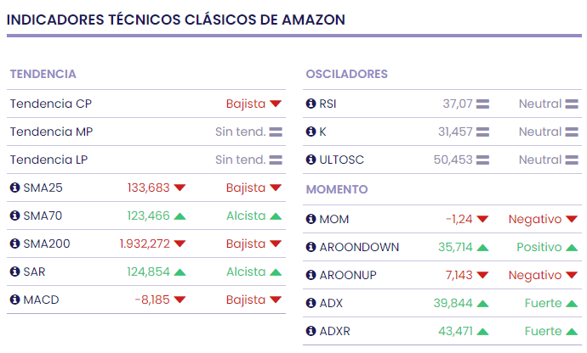Click the SAR info icon
Image resolution: width=587 pixels, height=353 pixels.
click(x=14, y=272)
